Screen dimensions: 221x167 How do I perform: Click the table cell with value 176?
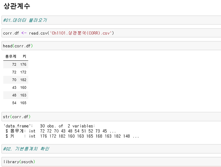click(x=23, y=65)
